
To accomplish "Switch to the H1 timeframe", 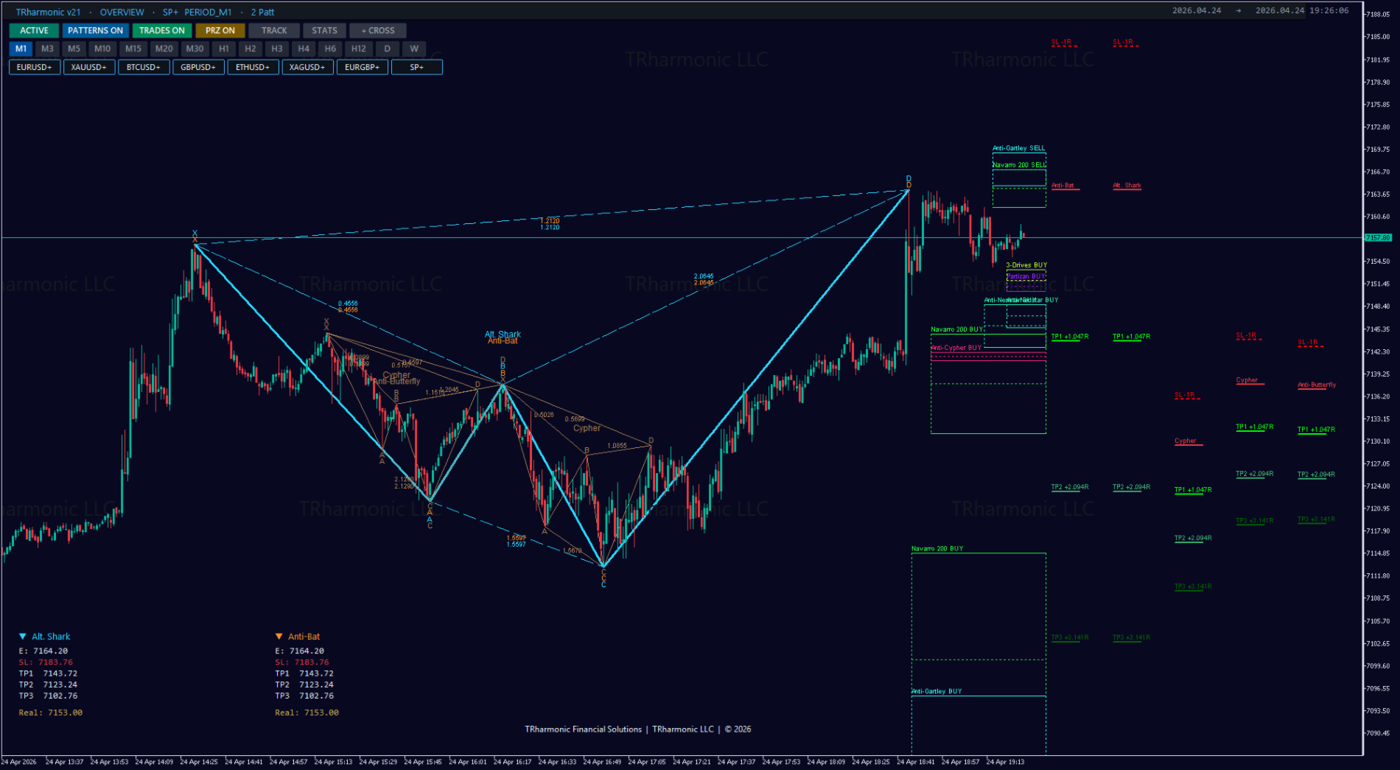I will 223,49.
